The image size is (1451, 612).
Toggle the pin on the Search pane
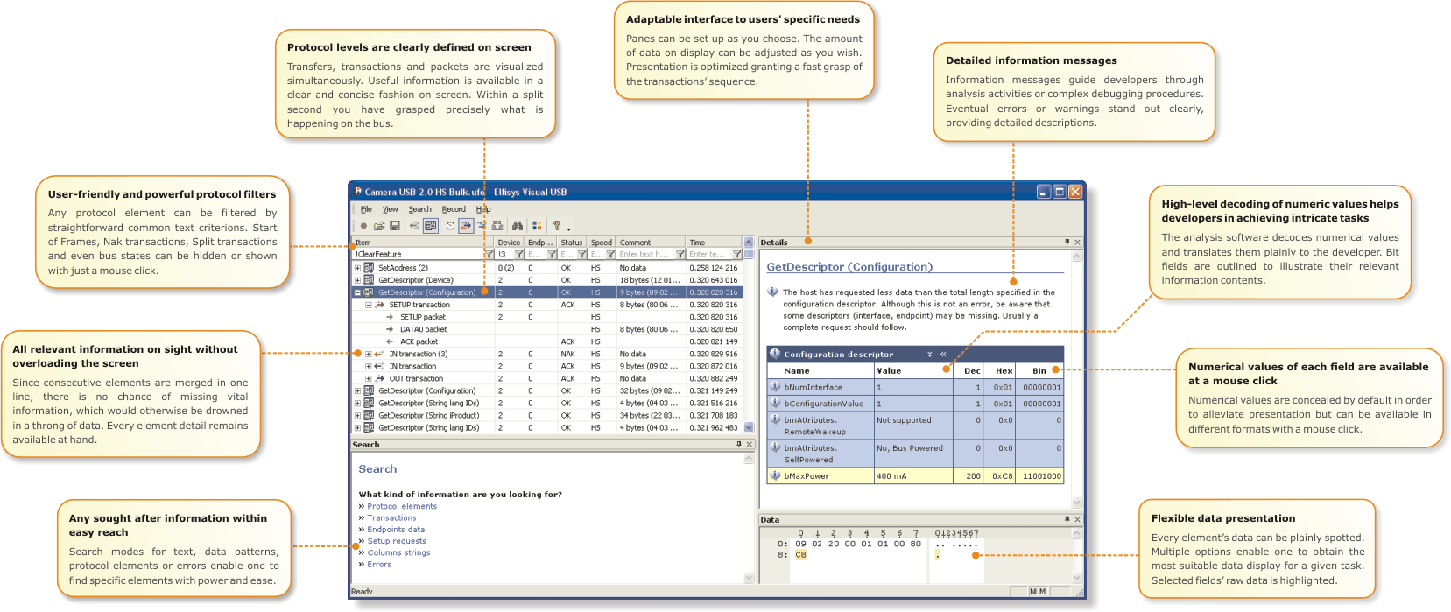[x=738, y=445]
